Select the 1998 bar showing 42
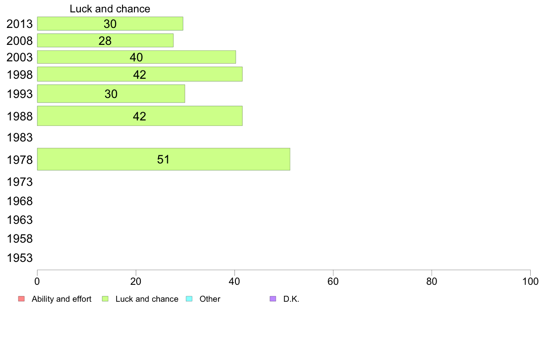The image size is (543, 337). point(139,74)
